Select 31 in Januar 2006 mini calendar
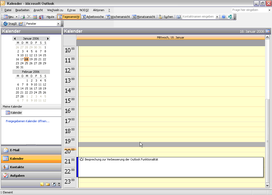Viewport: 272px width, 195px height. pyautogui.click(x=22, y=67)
